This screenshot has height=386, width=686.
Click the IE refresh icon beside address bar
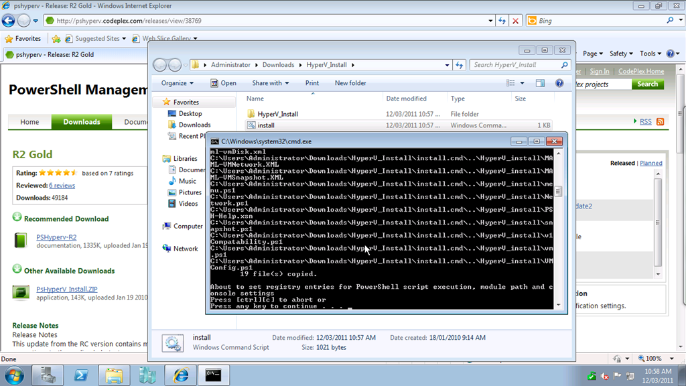[502, 21]
